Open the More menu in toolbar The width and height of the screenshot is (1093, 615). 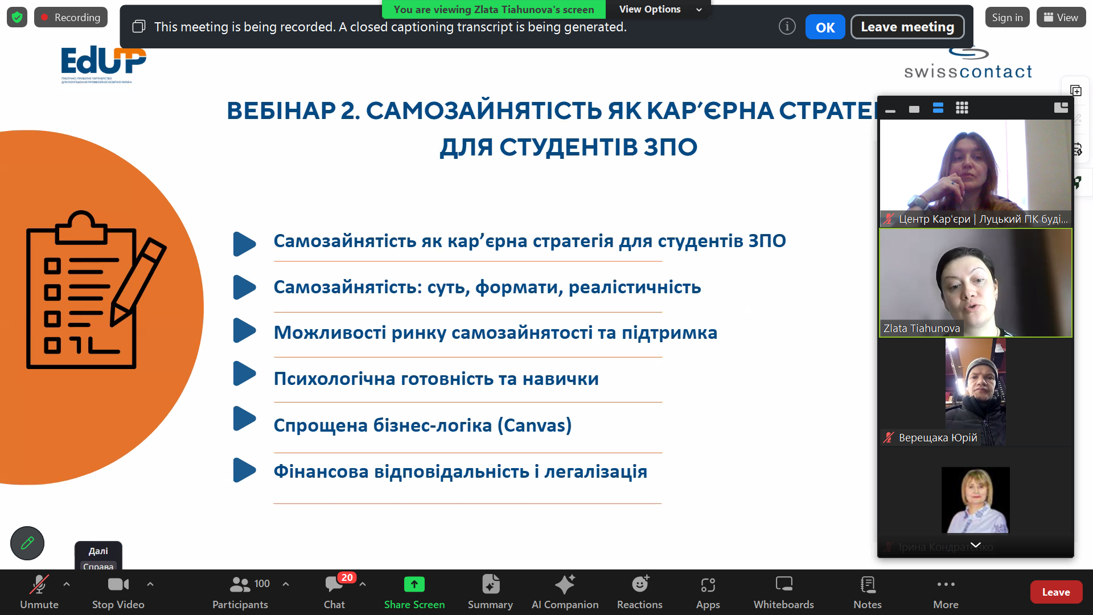946,585
